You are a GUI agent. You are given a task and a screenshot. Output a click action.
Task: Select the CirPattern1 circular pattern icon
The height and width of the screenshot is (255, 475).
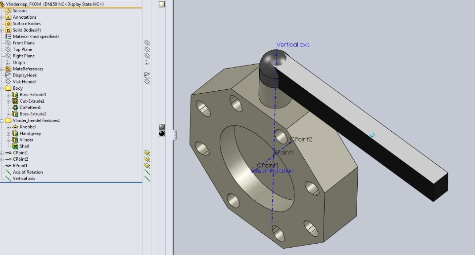[15, 108]
